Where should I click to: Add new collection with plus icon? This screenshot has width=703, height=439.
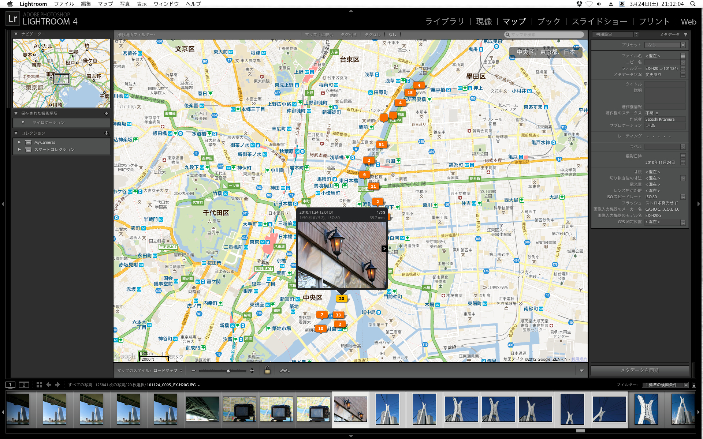tap(107, 133)
